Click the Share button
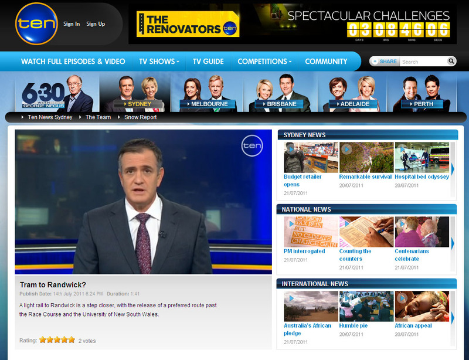The width and height of the screenshot is (469, 360). (385, 61)
